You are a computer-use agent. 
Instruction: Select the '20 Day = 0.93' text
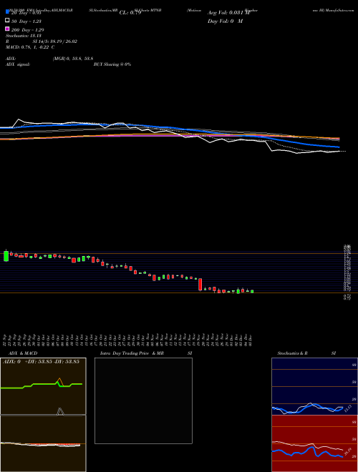coord(26,13)
